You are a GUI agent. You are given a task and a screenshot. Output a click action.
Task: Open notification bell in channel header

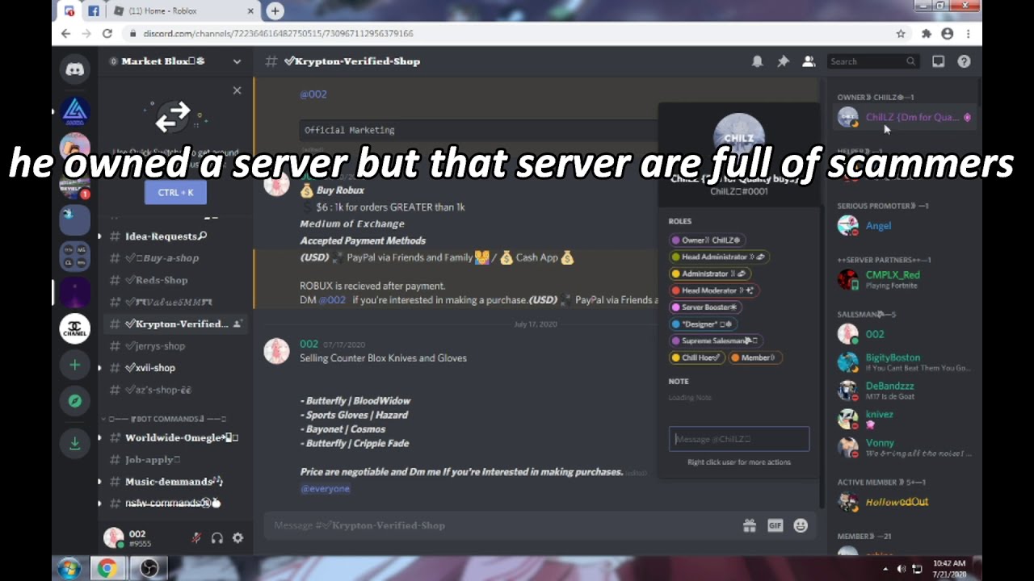click(757, 61)
